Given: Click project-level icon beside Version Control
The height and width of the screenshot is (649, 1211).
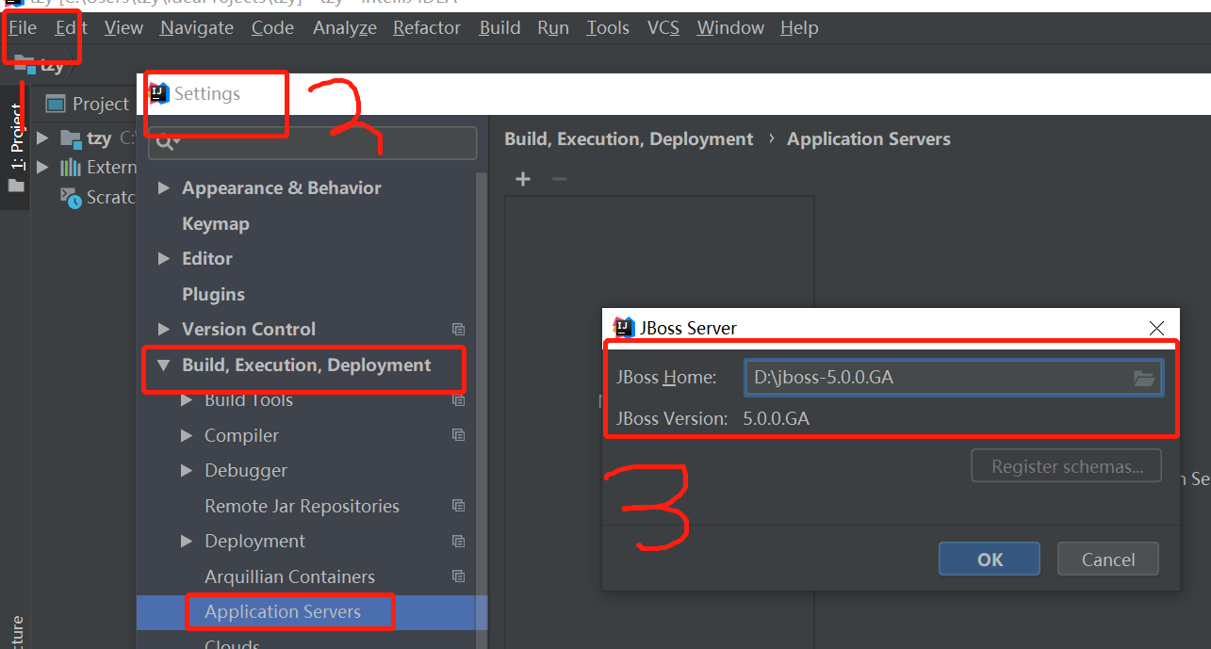Looking at the screenshot, I should tap(458, 330).
